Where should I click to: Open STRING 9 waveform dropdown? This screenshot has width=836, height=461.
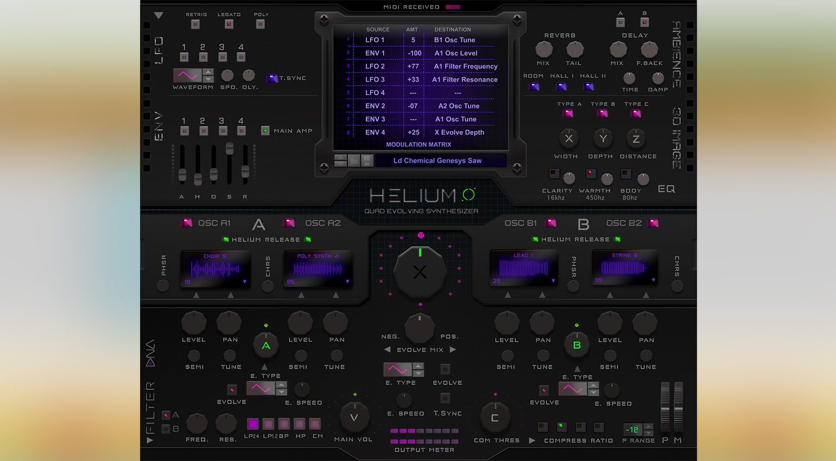click(x=653, y=280)
